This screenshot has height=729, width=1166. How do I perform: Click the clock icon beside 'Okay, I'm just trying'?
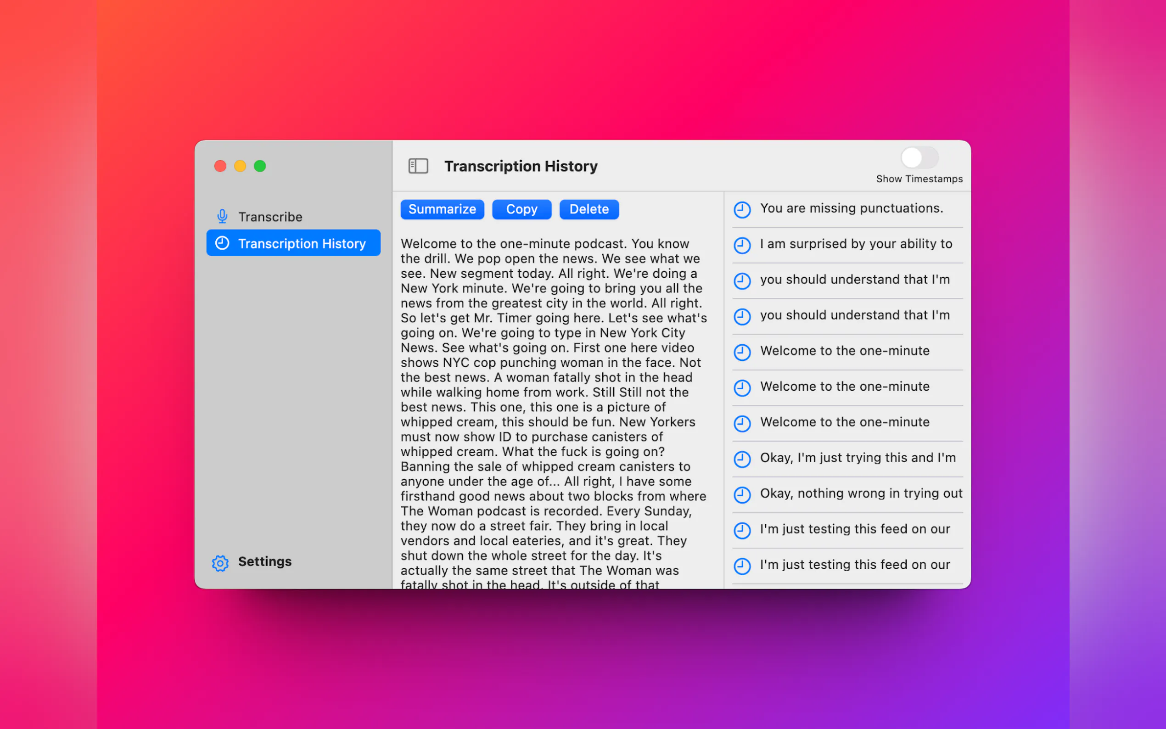pyautogui.click(x=742, y=459)
